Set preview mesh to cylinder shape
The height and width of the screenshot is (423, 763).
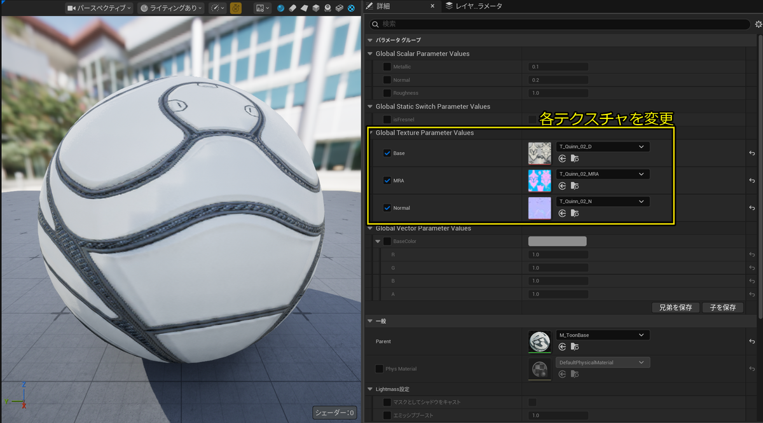(292, 8)
